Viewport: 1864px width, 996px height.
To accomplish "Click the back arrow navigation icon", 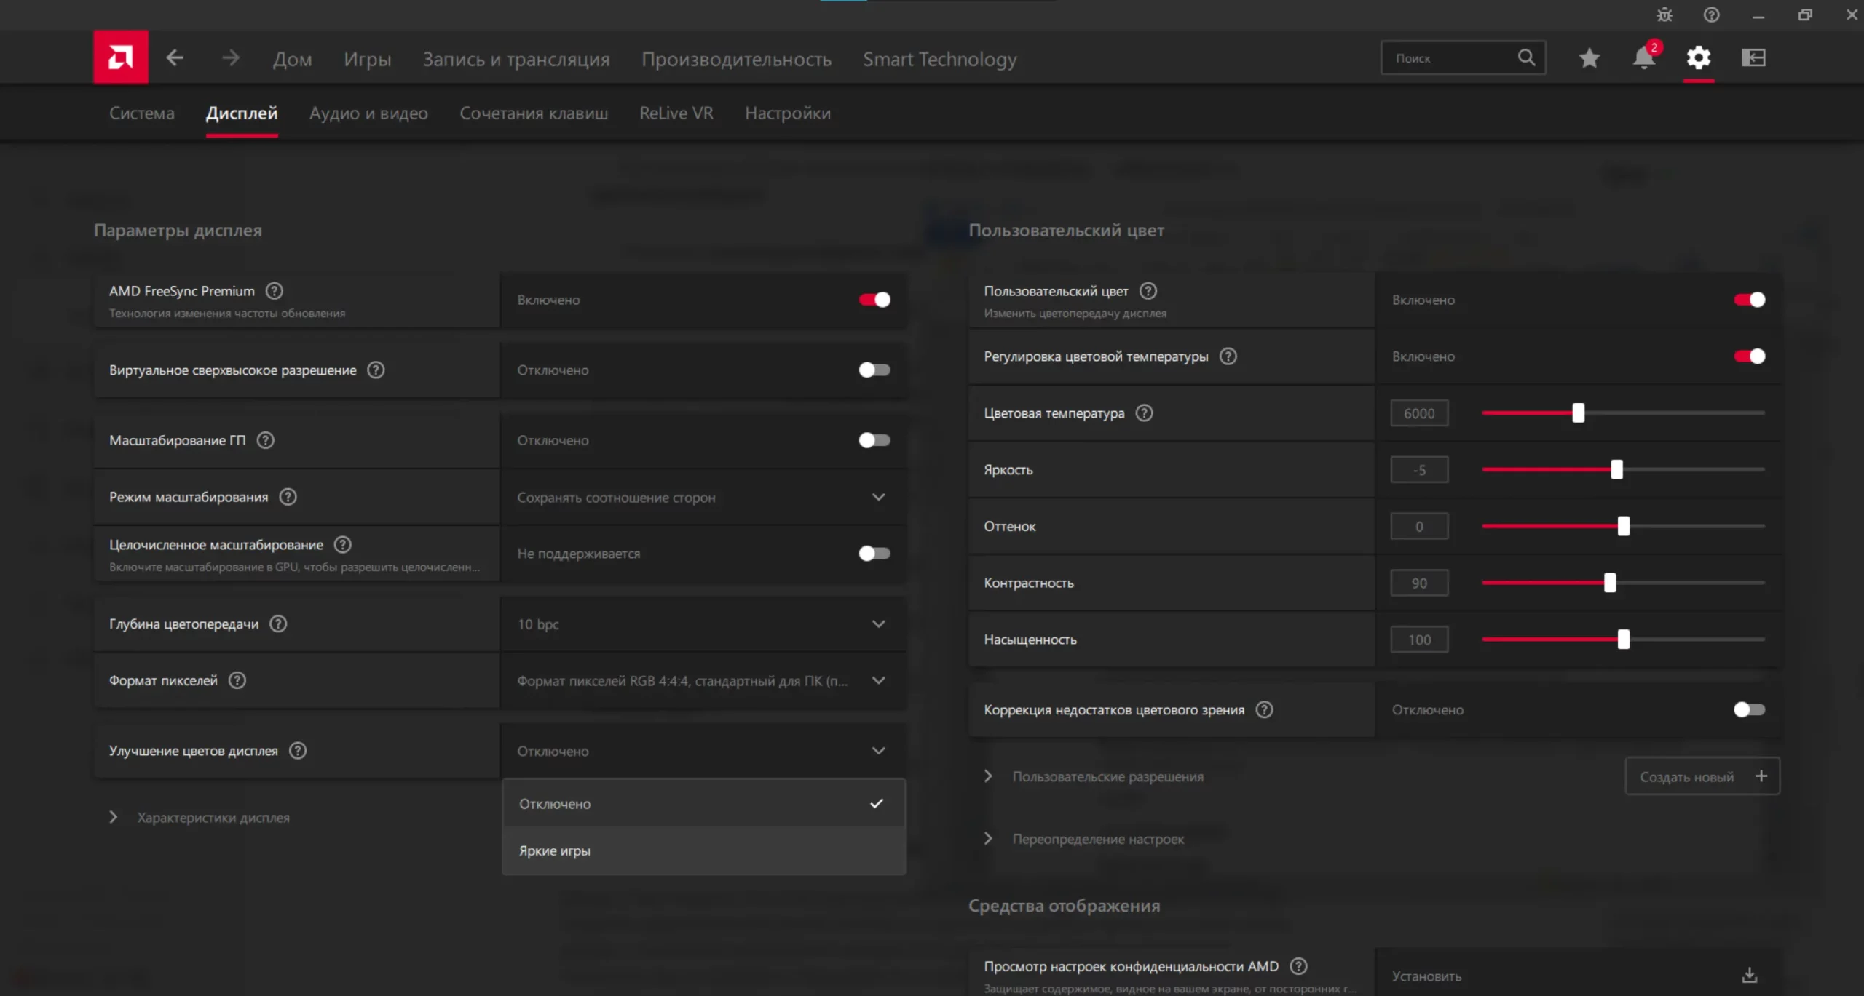I will click(175, 57).
